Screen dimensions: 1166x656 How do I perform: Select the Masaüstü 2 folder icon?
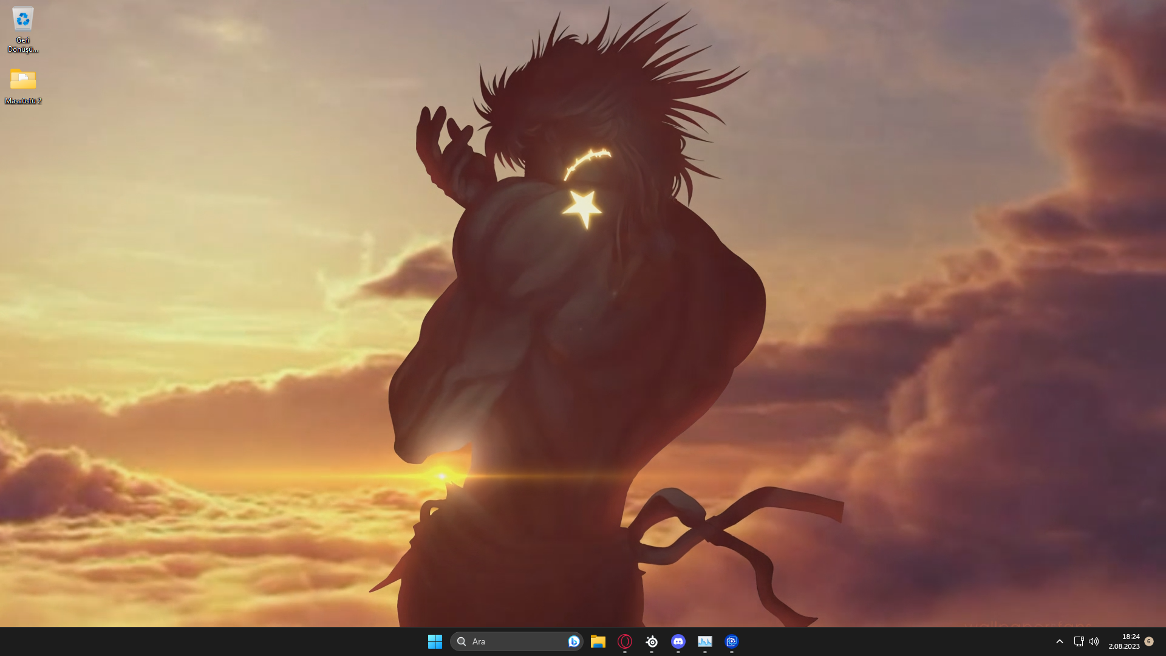tap(22, 79)
